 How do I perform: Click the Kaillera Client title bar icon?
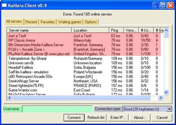4,5
